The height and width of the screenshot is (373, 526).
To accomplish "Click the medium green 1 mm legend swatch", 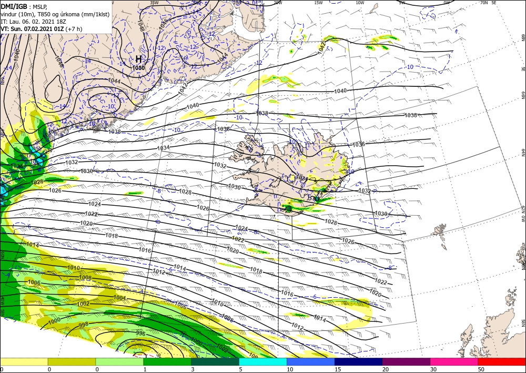I will click(167, 361).
